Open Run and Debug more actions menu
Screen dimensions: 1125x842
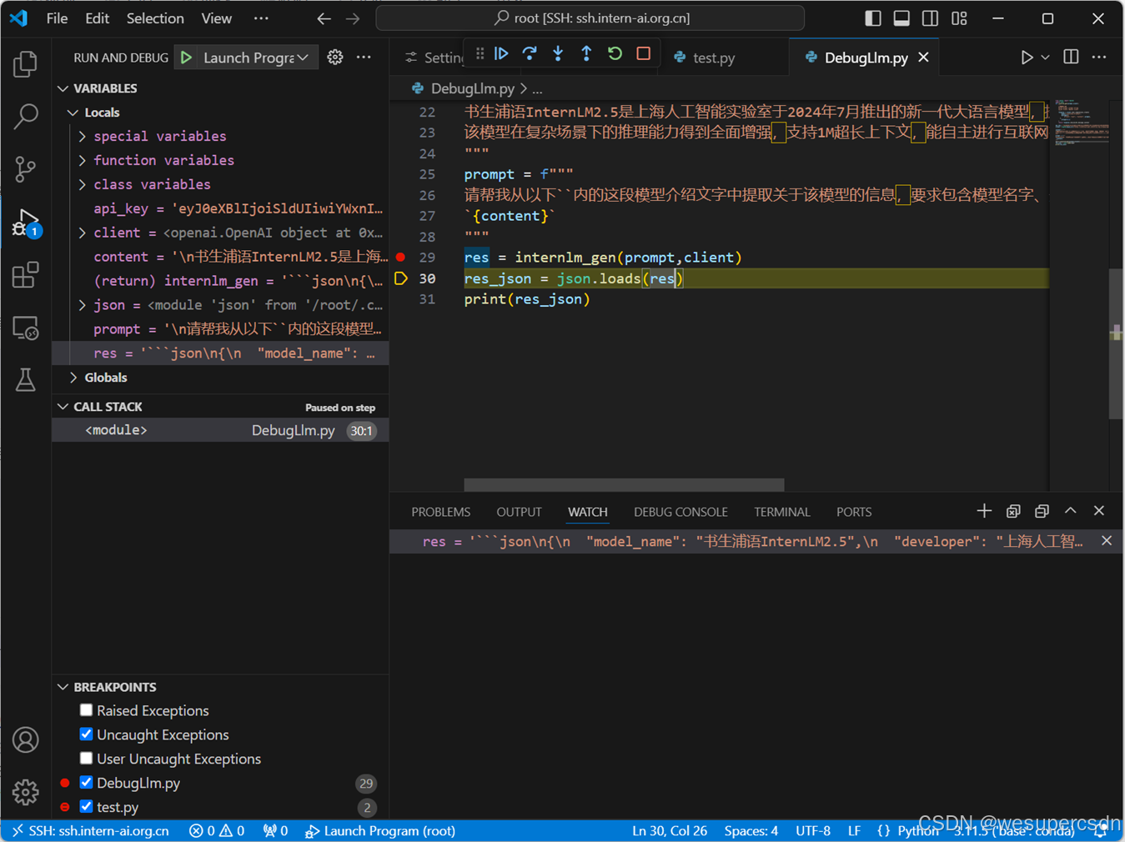[364, 57]
